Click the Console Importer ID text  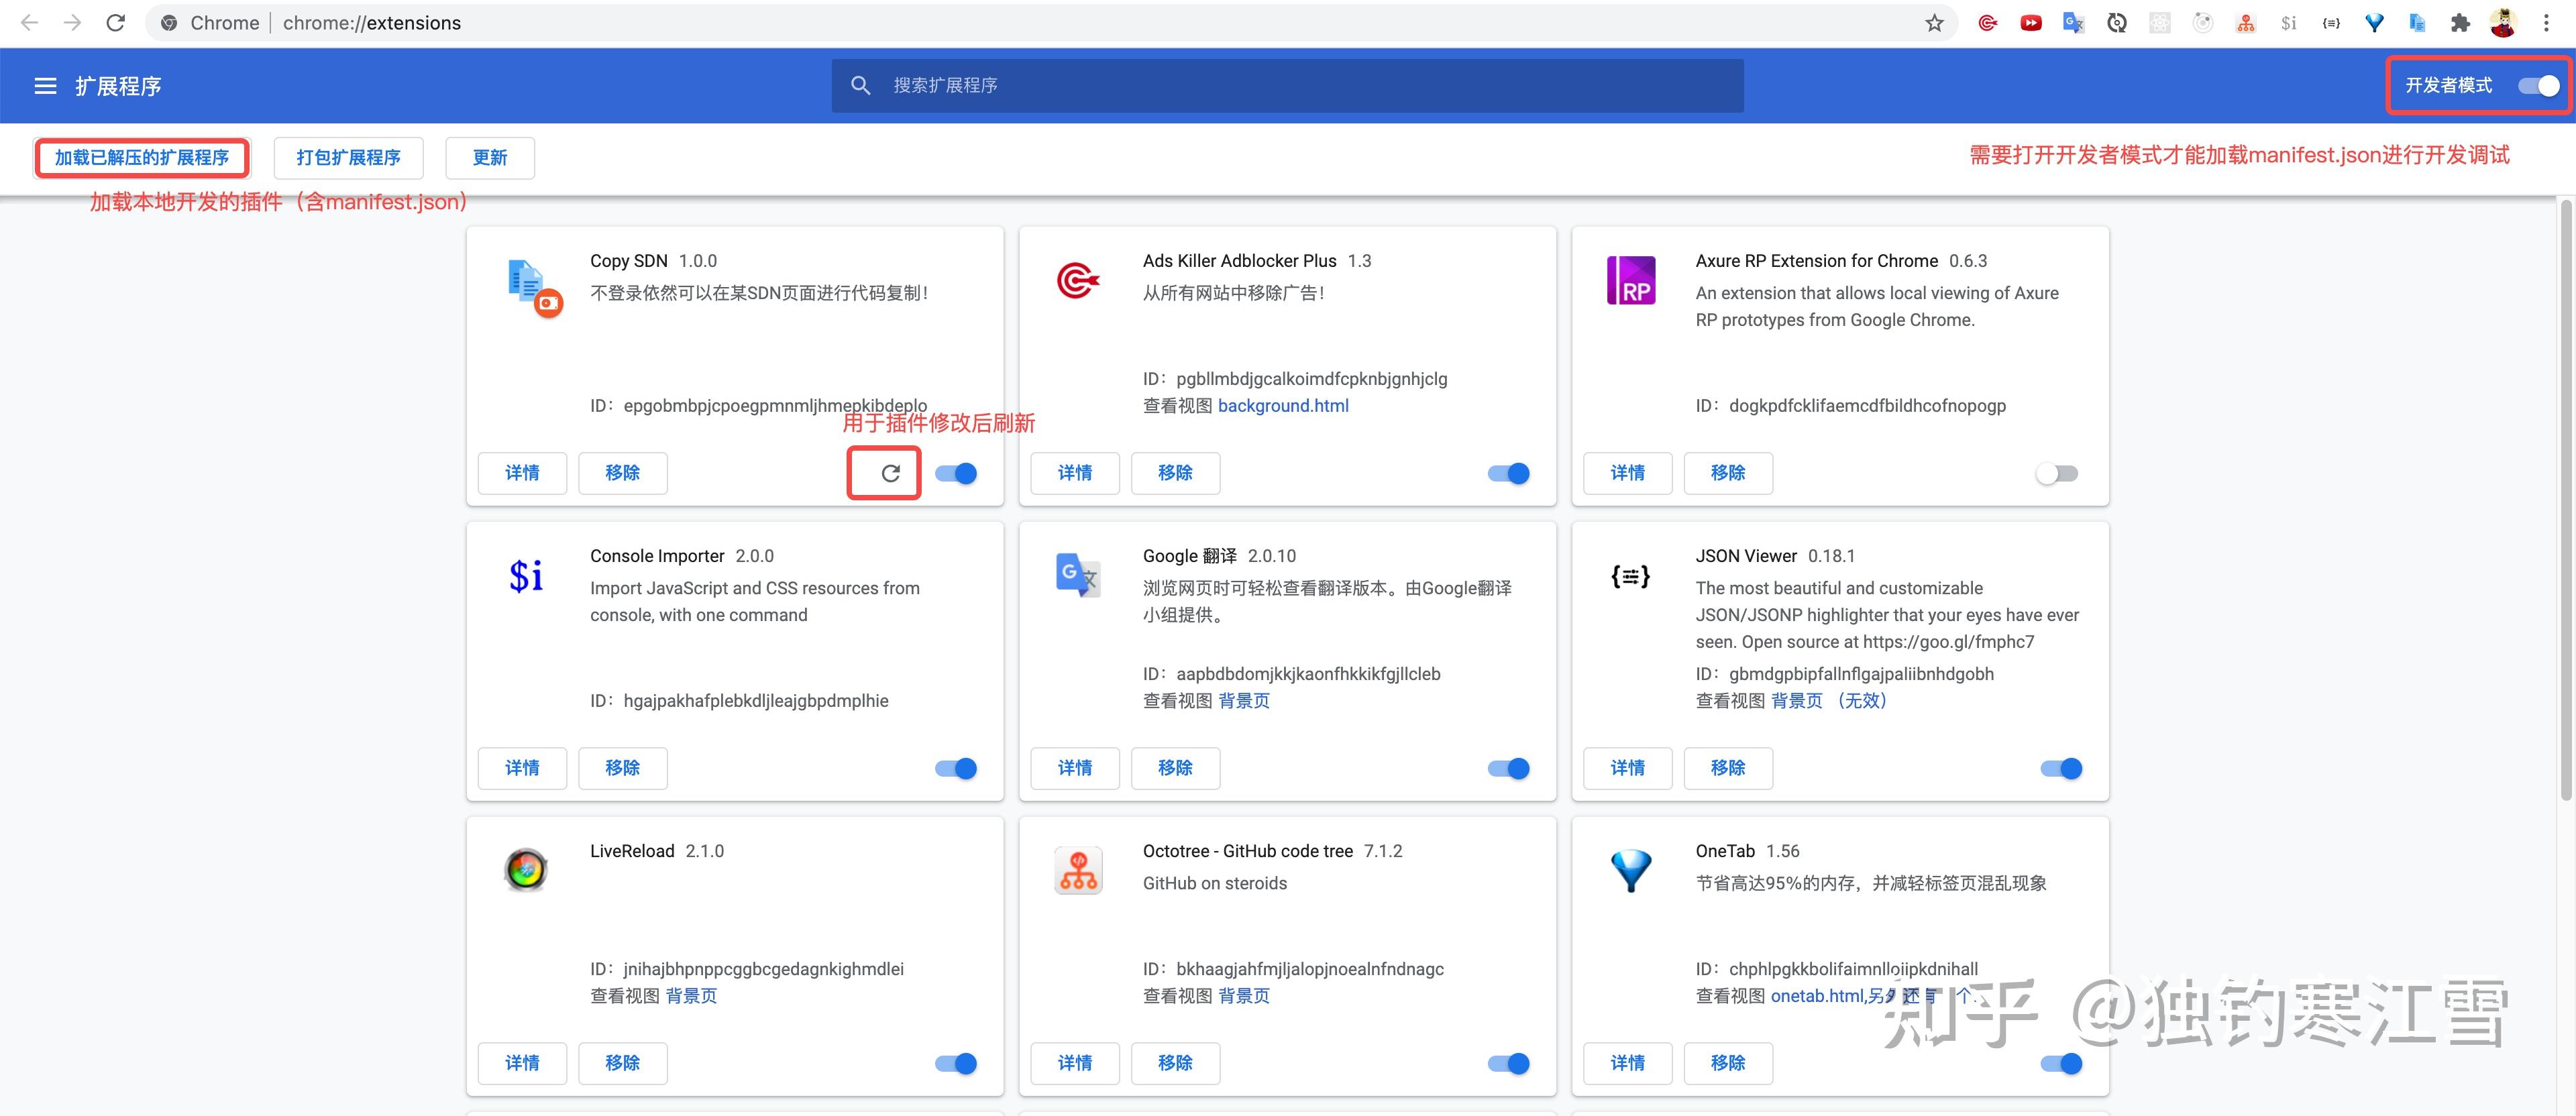pyautogui.click(x=739, y=701)
